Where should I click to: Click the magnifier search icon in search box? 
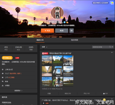tap(110, 47)
